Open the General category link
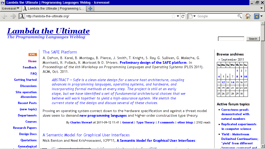This screenshot has width=265, height=149. point(128,123)
